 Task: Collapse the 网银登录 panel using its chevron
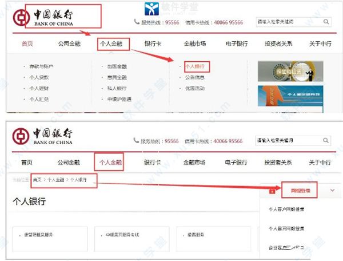[333, 190]
